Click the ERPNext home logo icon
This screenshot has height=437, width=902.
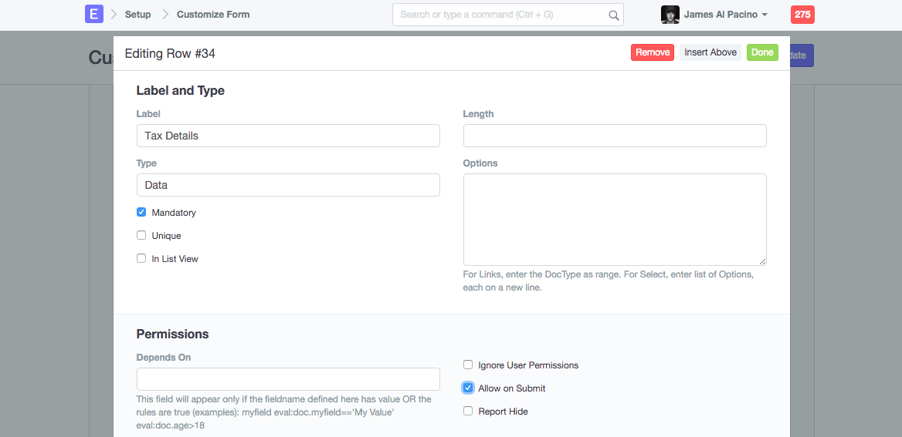pos(94,14)
